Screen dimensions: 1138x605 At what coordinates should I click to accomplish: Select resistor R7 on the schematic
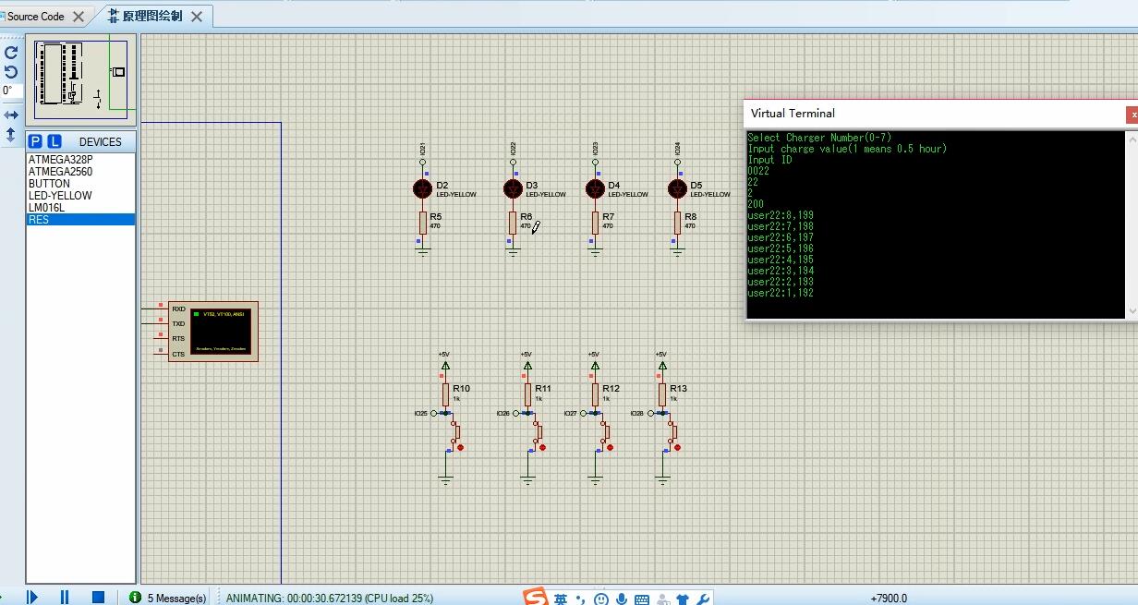pyautogui.click(x=596, y=222)
